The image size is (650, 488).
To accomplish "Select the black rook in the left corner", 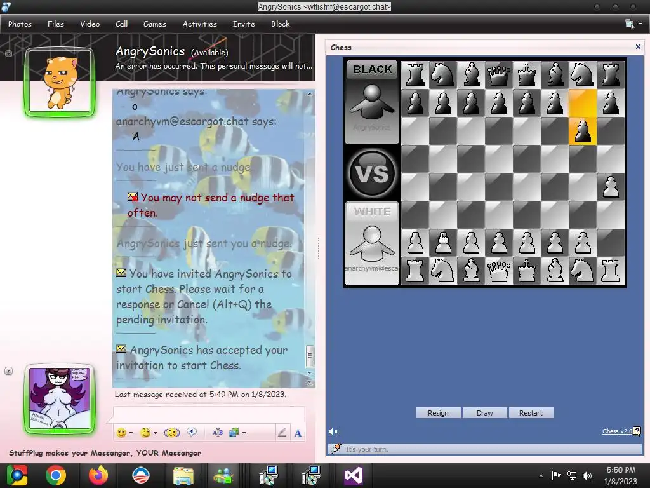I will [415, 75].
